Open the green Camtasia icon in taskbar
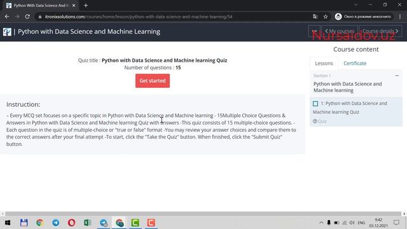 [x=135, y=223]
